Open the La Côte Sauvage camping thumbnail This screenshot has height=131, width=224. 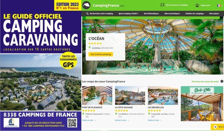click(130, 96)
